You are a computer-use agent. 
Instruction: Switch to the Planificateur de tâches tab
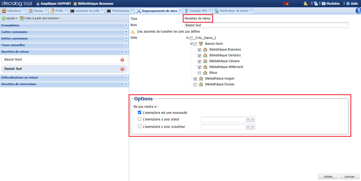231,11
